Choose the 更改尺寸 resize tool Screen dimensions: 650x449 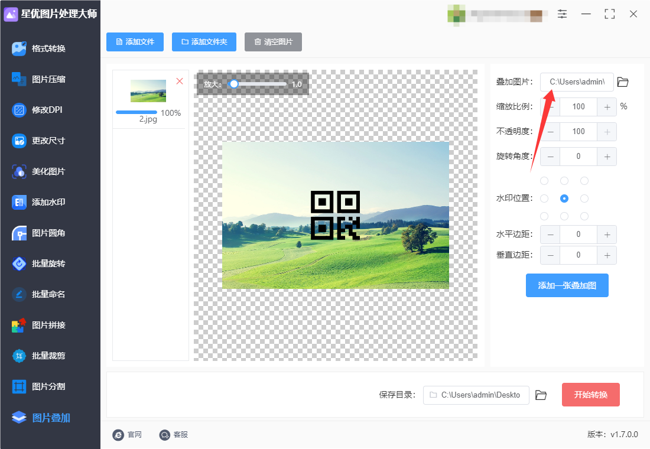coord(38,141)
